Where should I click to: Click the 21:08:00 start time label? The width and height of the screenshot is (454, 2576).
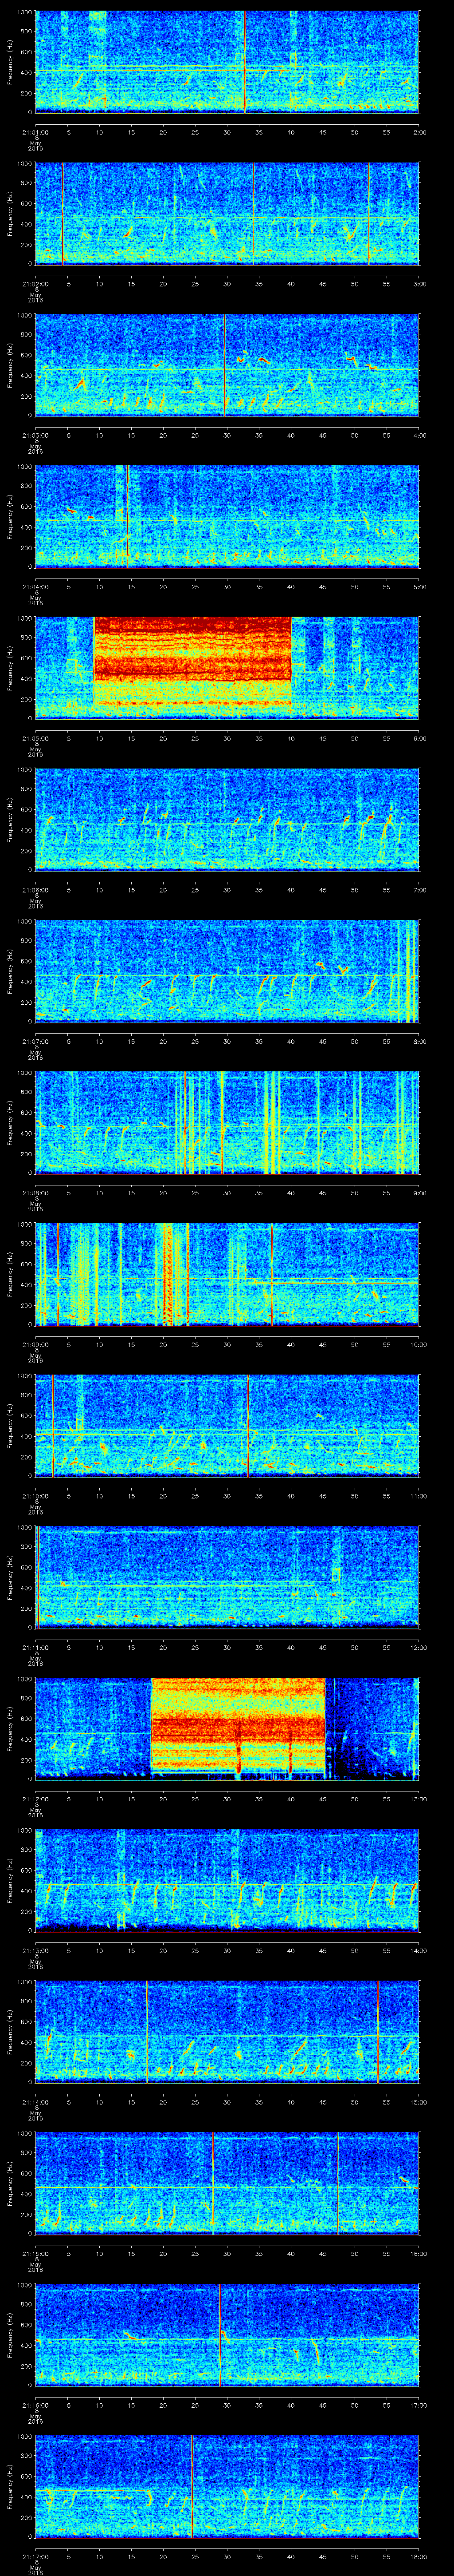[35, 1193]
